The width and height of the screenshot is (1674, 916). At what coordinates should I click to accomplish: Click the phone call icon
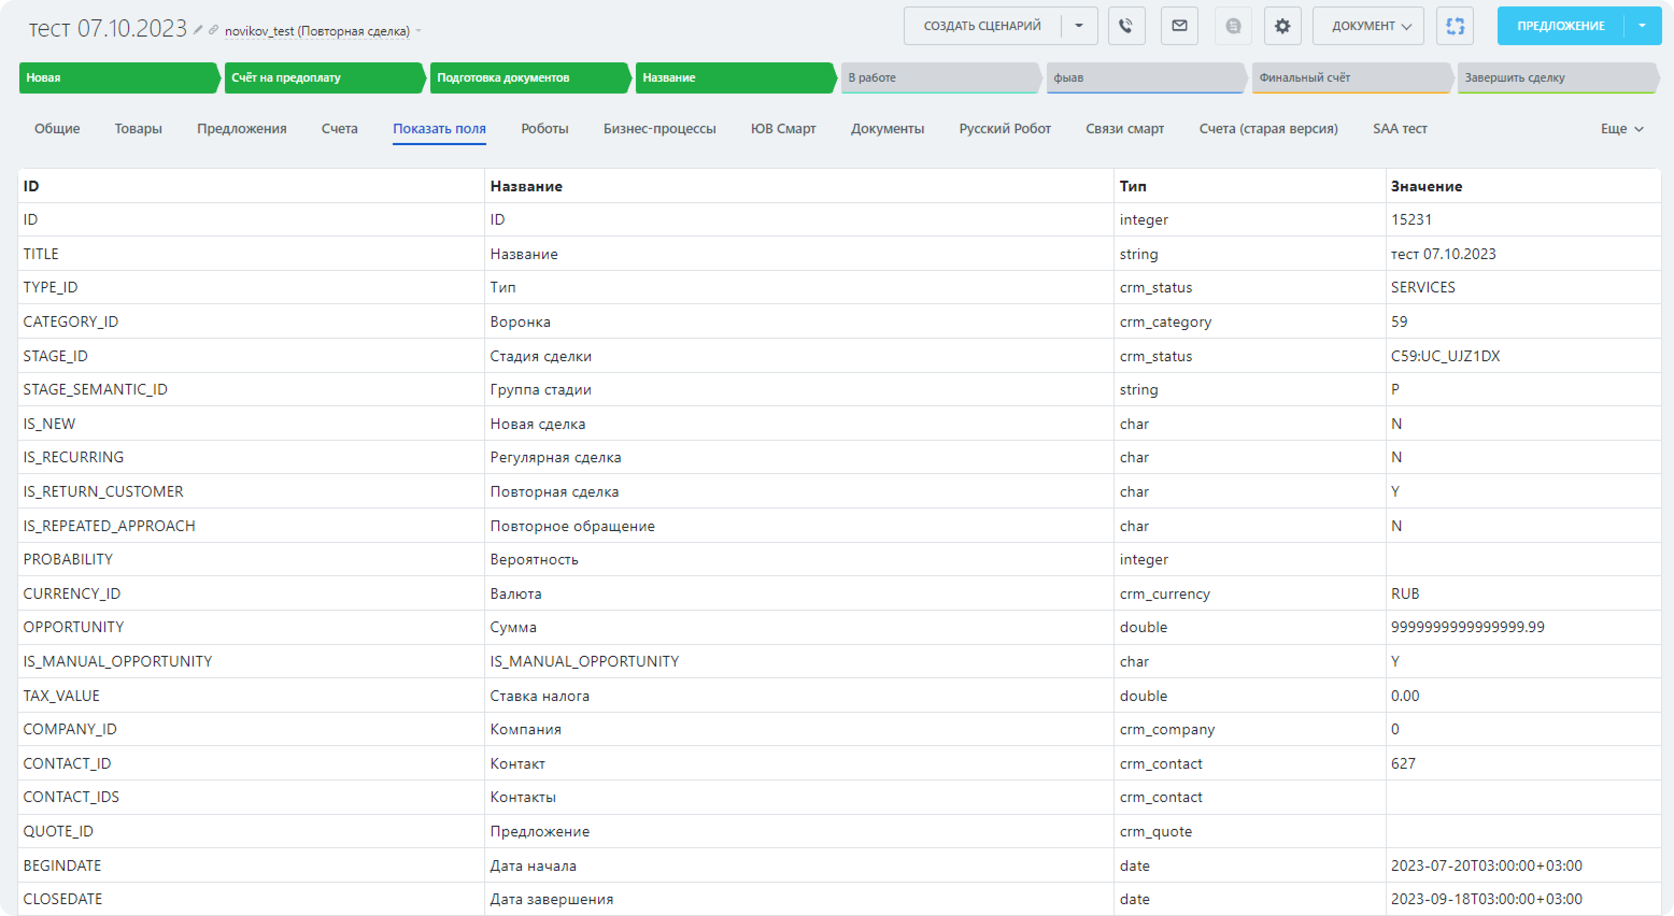1126,26
